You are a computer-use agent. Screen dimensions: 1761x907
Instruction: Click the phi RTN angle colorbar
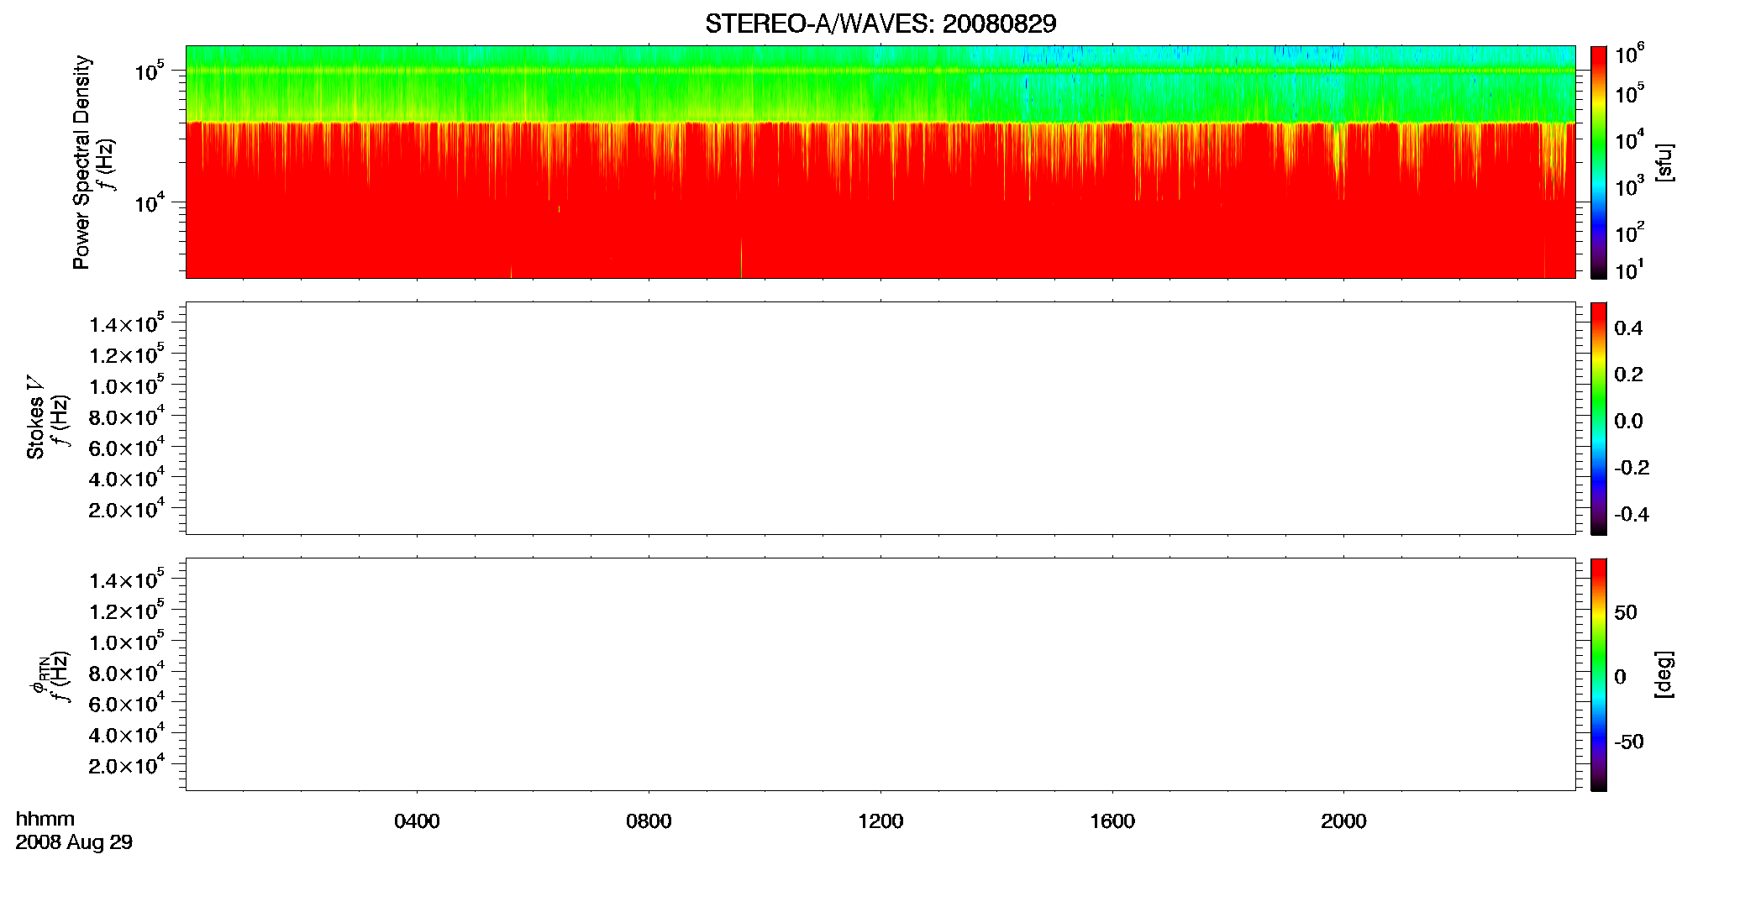[x=1598, y=674]
